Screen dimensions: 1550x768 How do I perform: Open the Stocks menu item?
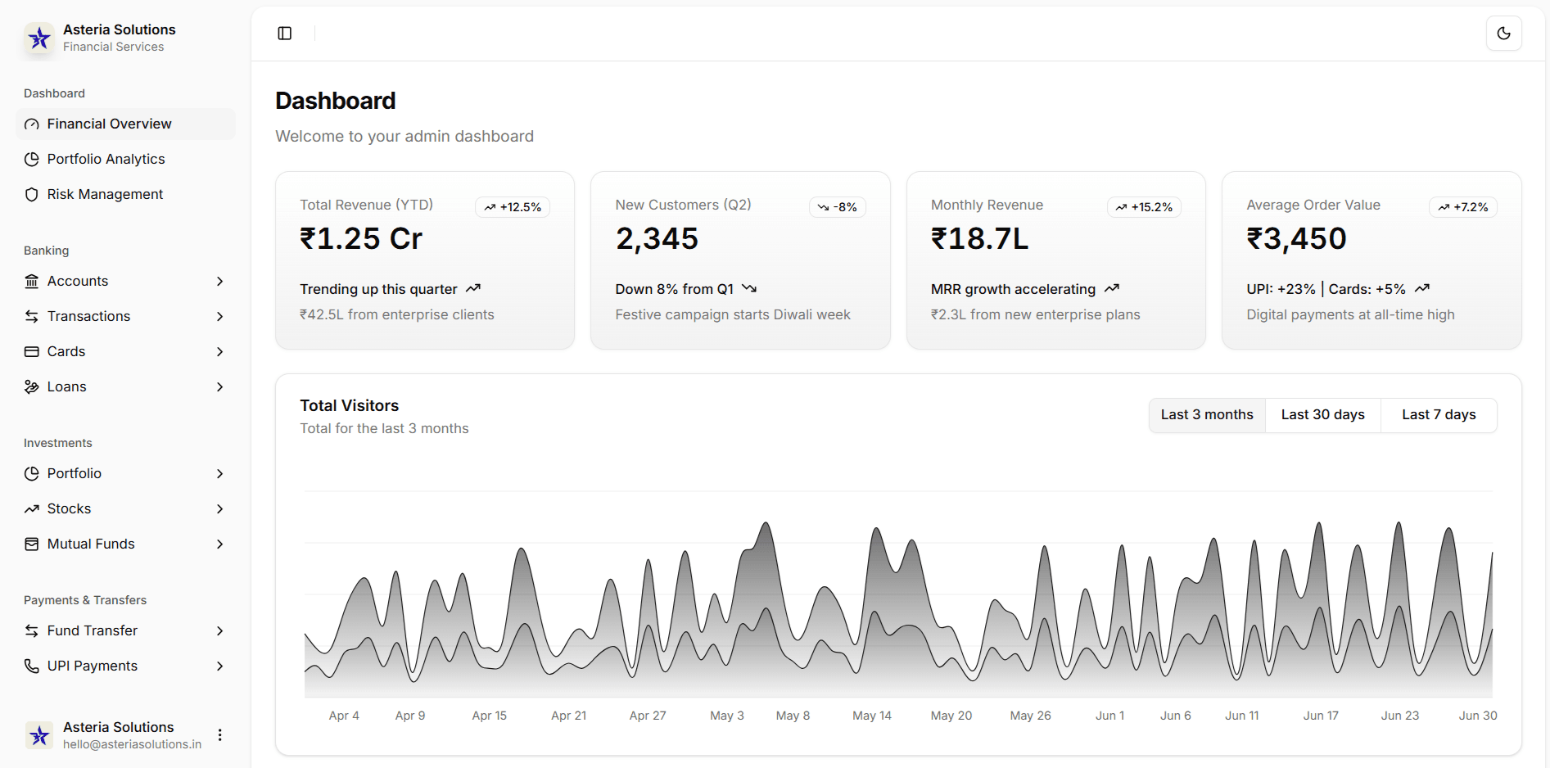[x=125, y=509]
